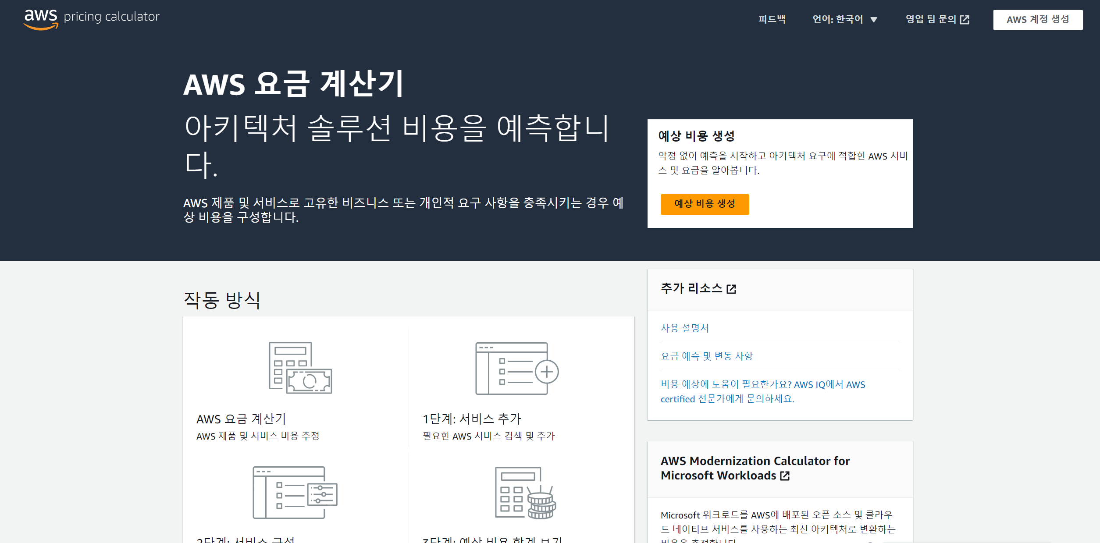The image size is (1100, 543).
Task: Open the AWS IQ certified 전문가 link
Action: click(x=763, y=391)
